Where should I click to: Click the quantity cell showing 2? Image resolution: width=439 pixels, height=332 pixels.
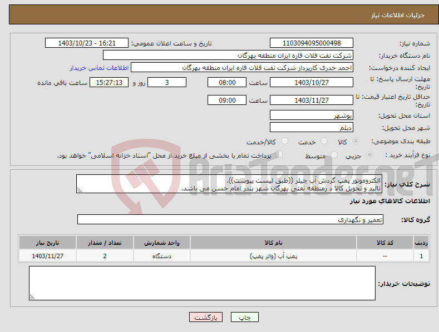105,256
